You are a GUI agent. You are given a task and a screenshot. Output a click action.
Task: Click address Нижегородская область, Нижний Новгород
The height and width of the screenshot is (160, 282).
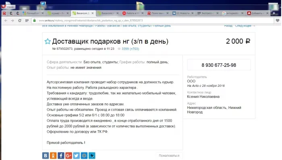[214, 110]
